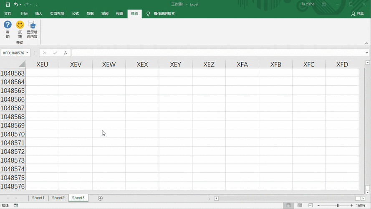This screenshot has width=371, height=209.
Task: Open the Name Box dropdown arrow
Action: click(x=28, y=53)
